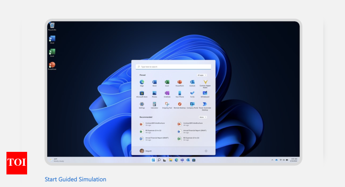Screen dimensions: 345x187
Task: Click the Windows Start button on the taskbar
Action: (x=153, y=160)
